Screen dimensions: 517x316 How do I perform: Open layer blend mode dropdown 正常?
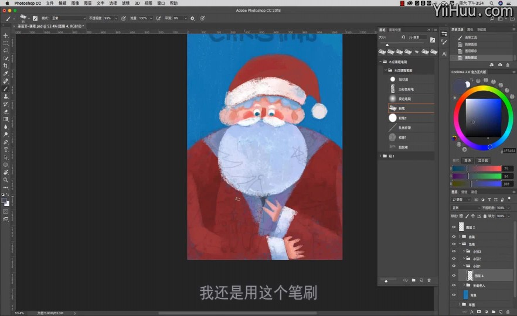pyautogui.click(x=466, y=208)
